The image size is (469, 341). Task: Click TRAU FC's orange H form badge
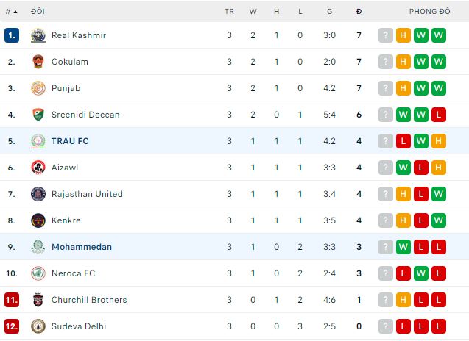click(x=439, y=141)
